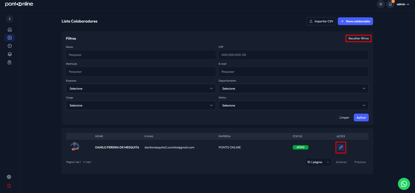The height and width of the screenshot is (193, 415).
Task: Focus the CPF input field
Action: pyautogui.click(x=294, y=55)
